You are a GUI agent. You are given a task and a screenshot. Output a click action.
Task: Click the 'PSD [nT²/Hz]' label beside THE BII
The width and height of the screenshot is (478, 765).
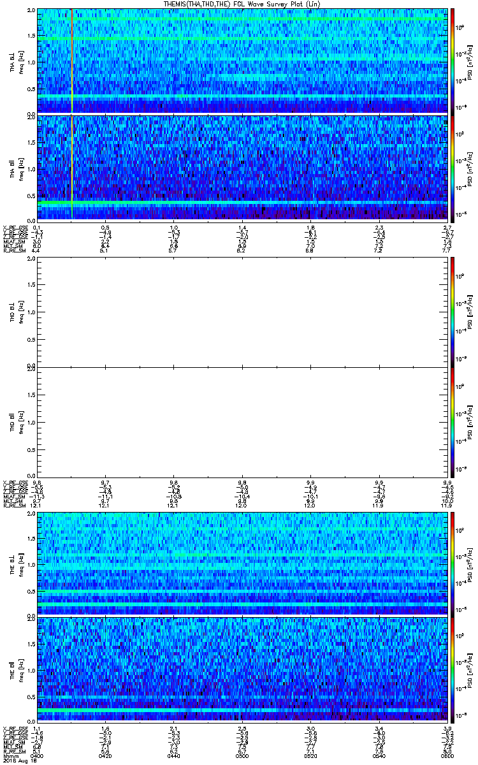pos(470,670)
